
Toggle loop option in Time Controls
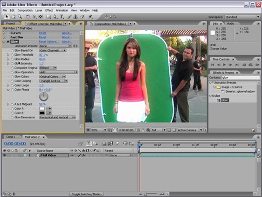[x=251, y=65]
